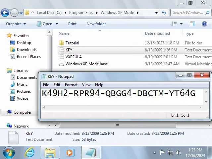Open the recent pages dropdown arrow
The width and height of the screenshot is (212, 159).
21,13
